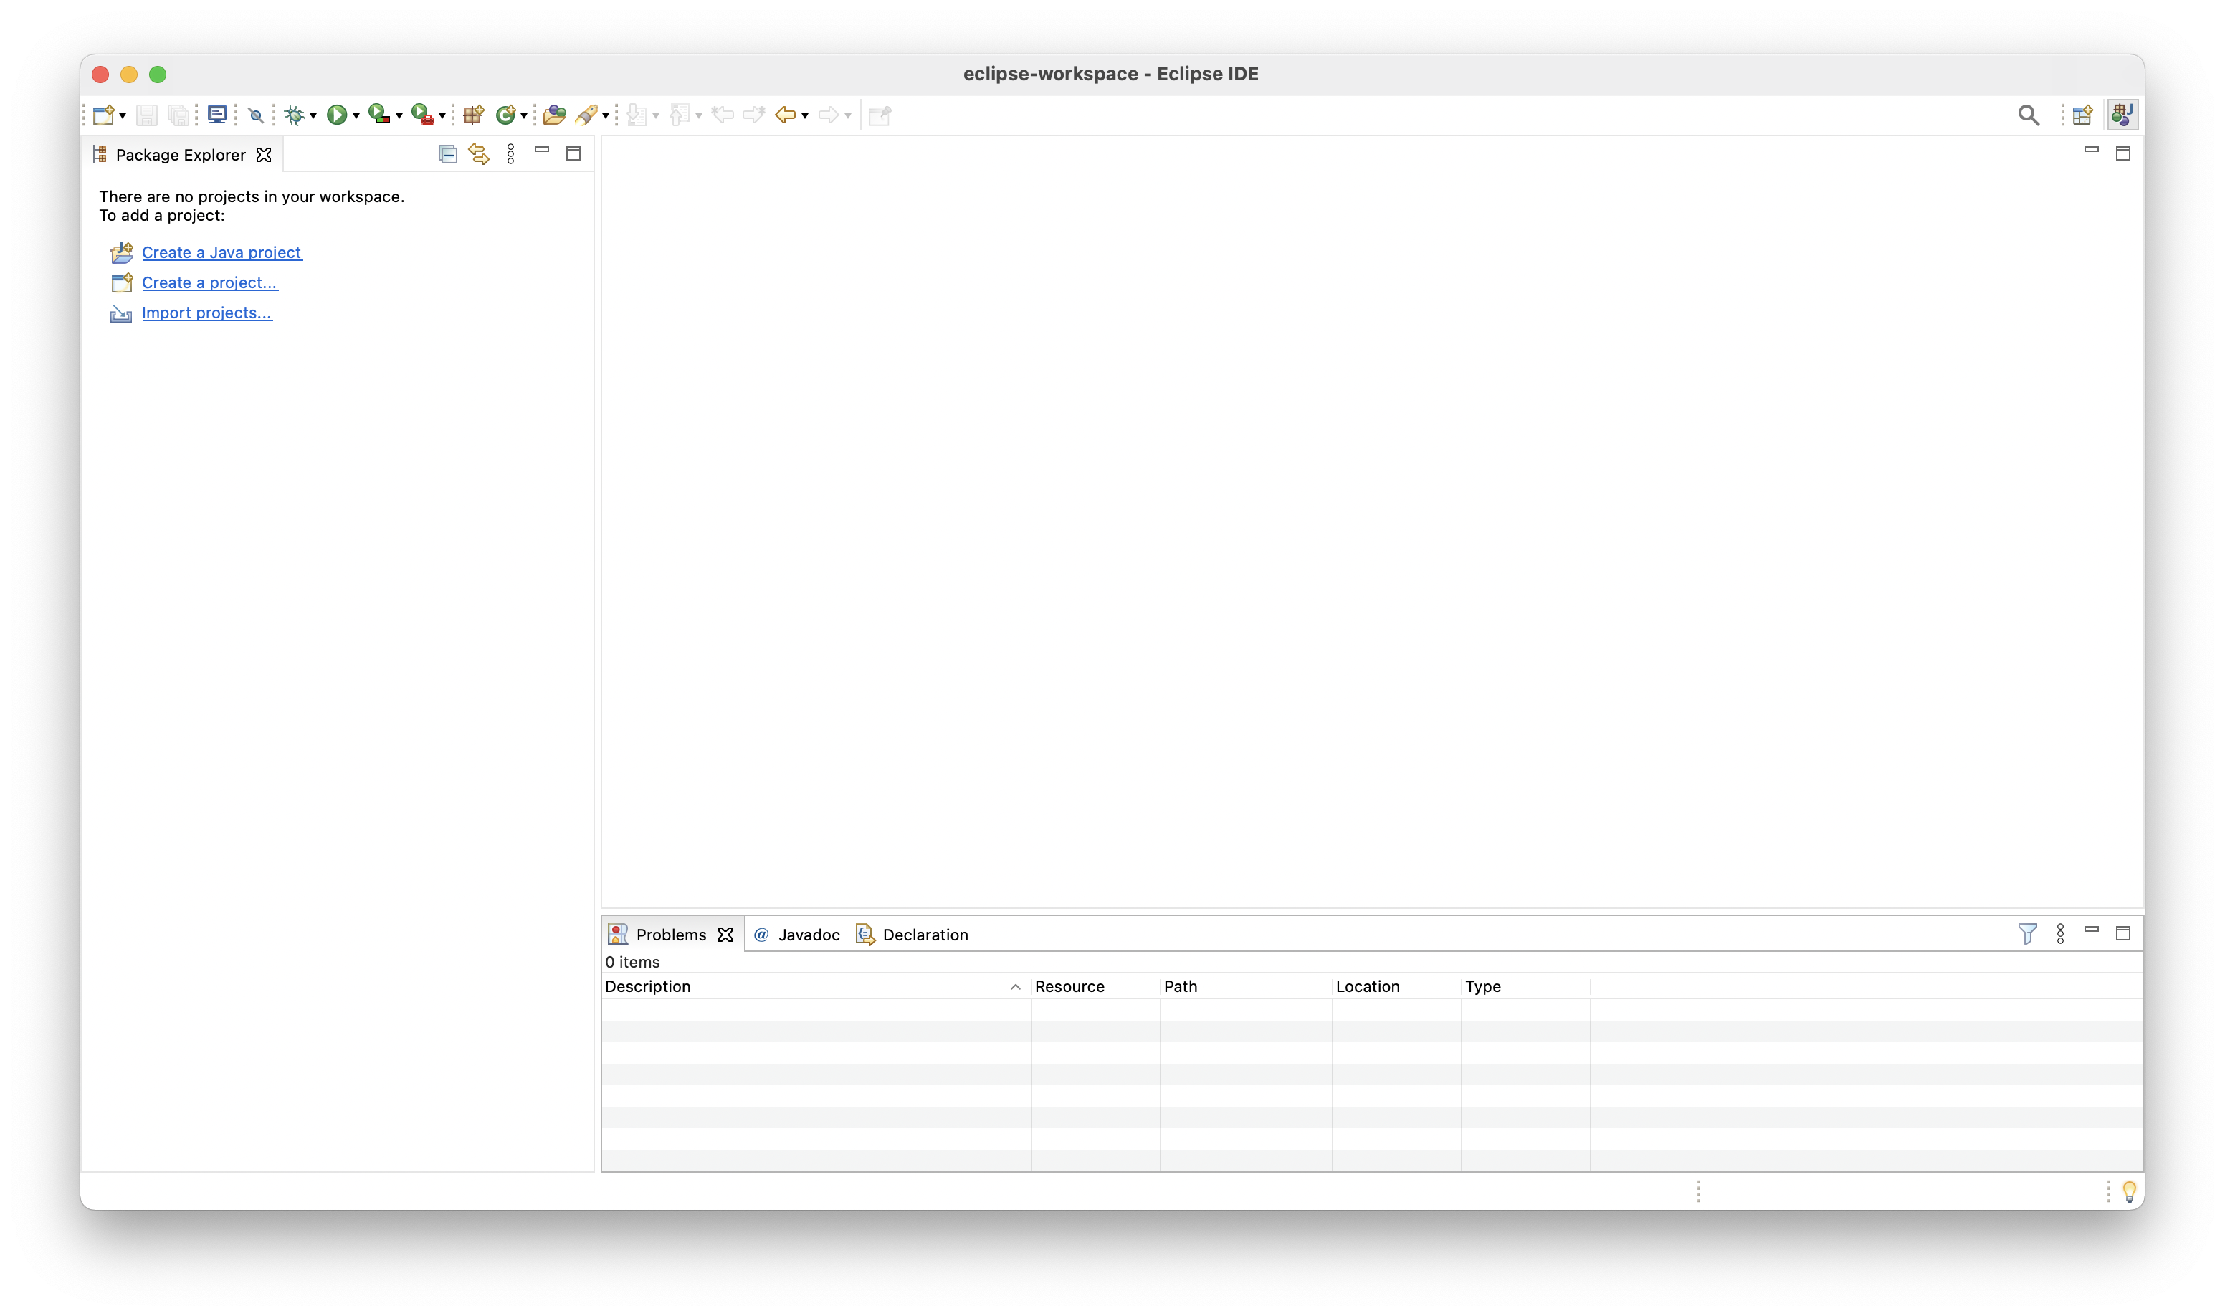Expand the New wizard dropdown arrow
This screenshot has width=2225, height=1316.
click(123, 116)
